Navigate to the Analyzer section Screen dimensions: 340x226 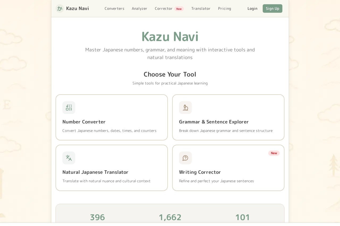click(x=139, y=8)
